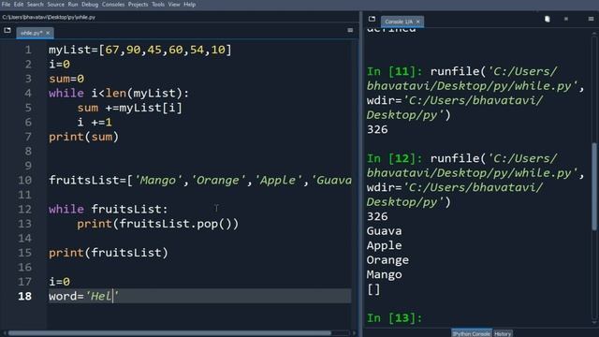The image size is (599, 337).
Task: Click code line 'print(sum)'
Action: pos(83,138)
